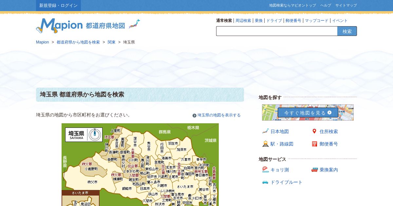Select 横瀬町 on the map
The image size is (393, 206).
[118, 179]
